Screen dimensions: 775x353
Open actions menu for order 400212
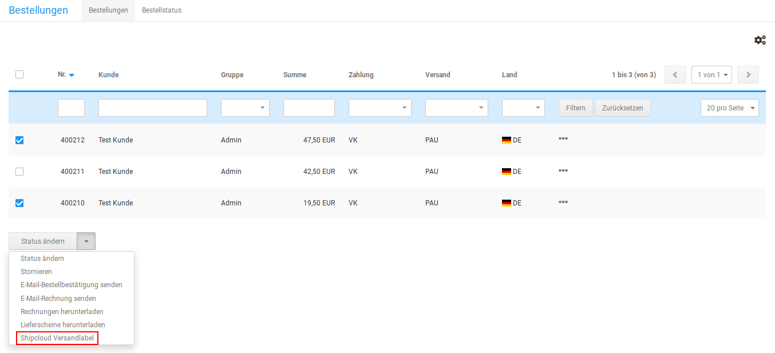click(x=563, y=139)
